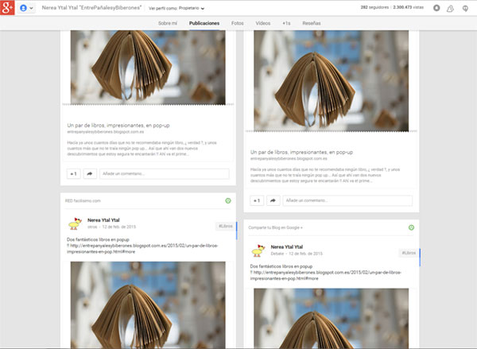Image resolution: width=477 pixels, height=349 pixels.
Task: Open the Fotos tab
Action: [x=237, y=23]
